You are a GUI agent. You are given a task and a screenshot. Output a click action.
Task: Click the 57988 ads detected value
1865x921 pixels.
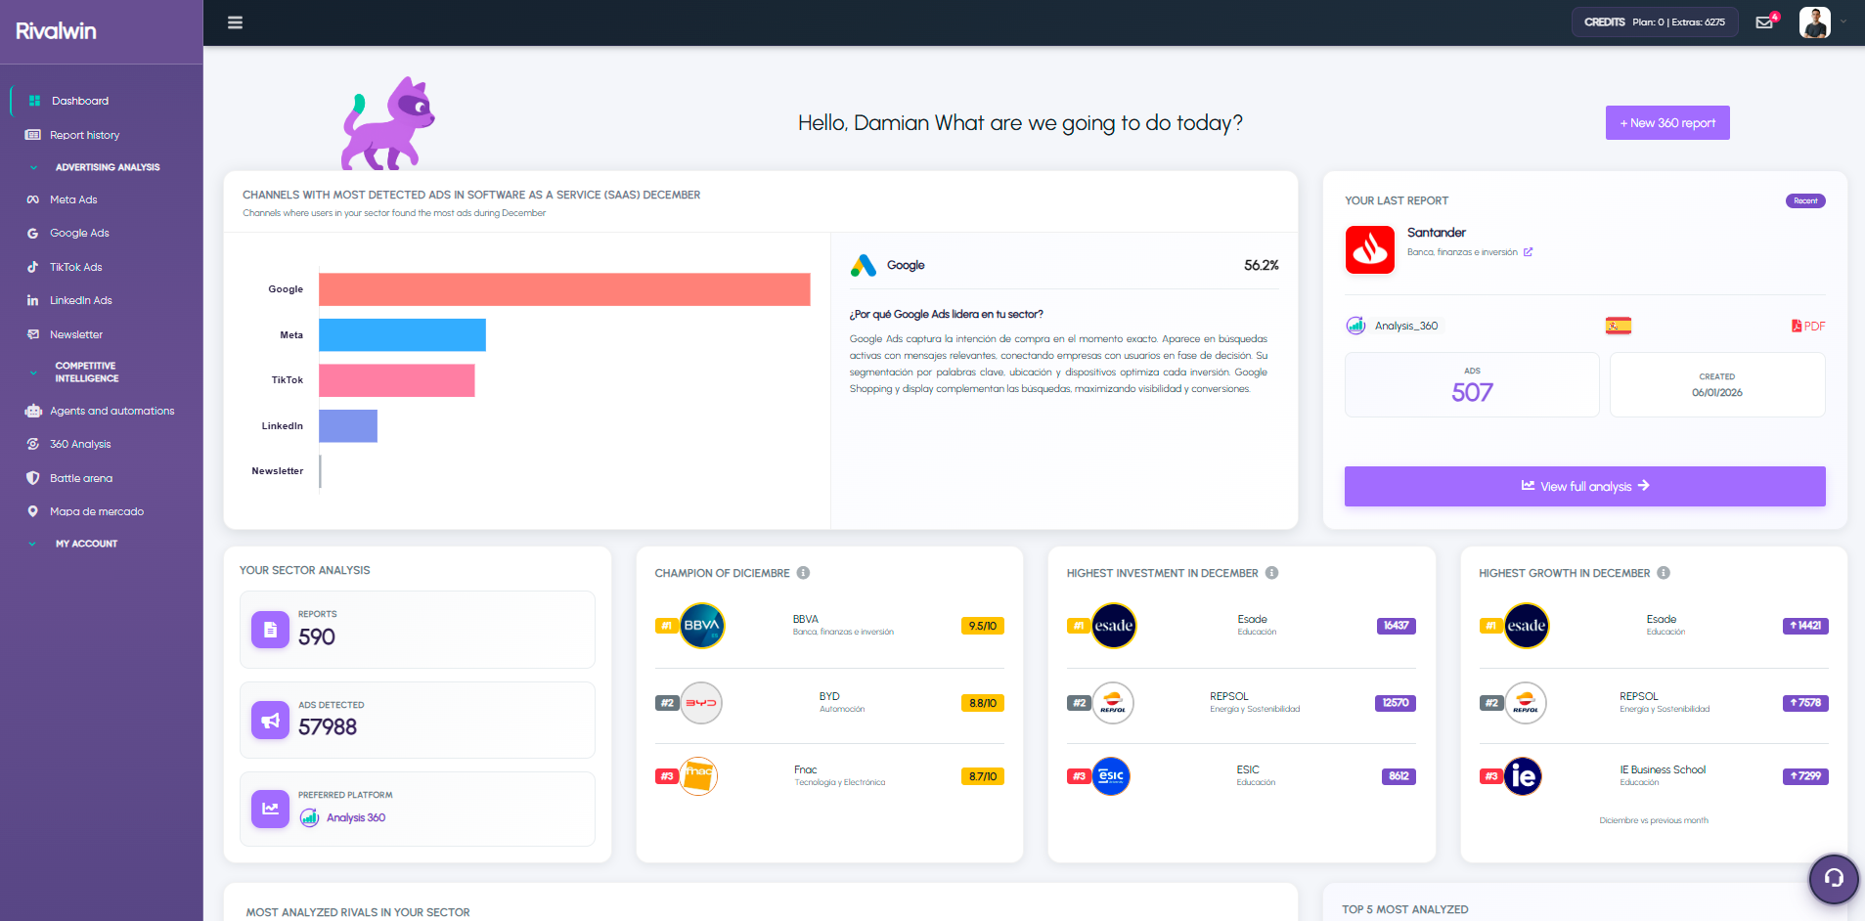coord(328,726)
